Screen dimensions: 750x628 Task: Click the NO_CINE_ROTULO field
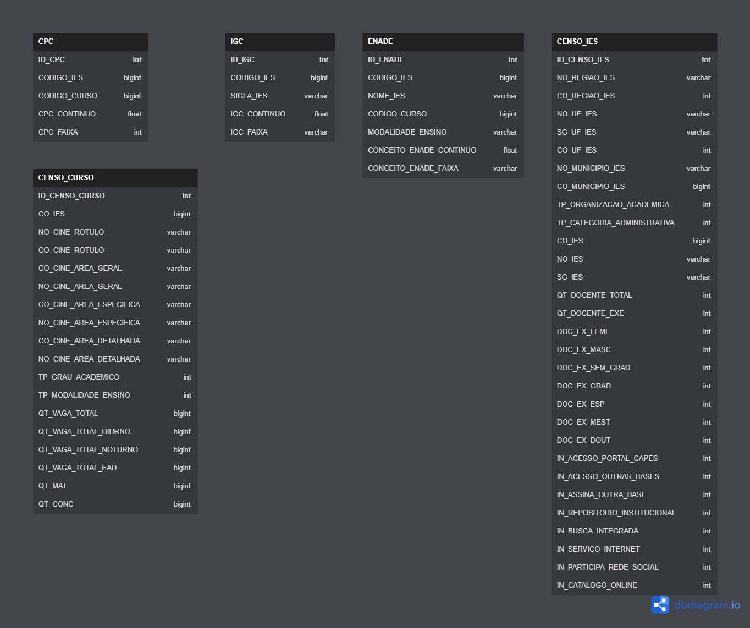pyautogui.click(x=115, y=232)
